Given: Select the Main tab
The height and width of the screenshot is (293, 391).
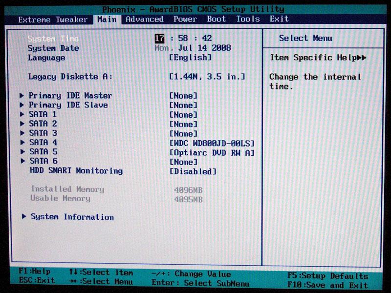Looking at the screenshot, I should (x=107, y=19).
